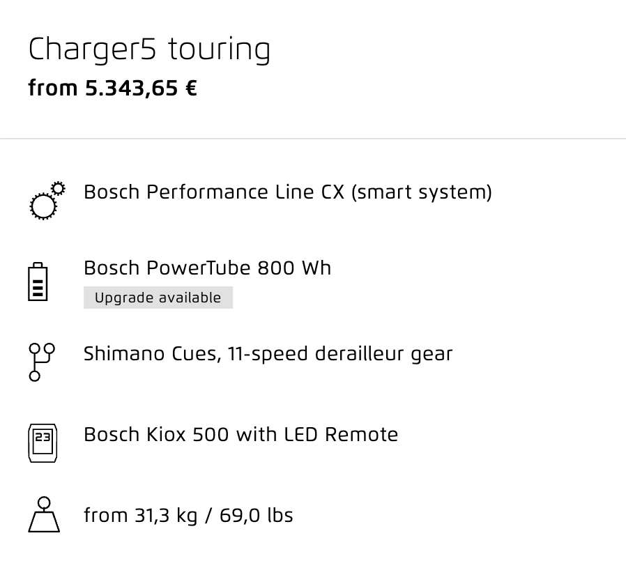Click the battery icon
This screenshot has width=626, height=577.
click(x=38, y=282)
